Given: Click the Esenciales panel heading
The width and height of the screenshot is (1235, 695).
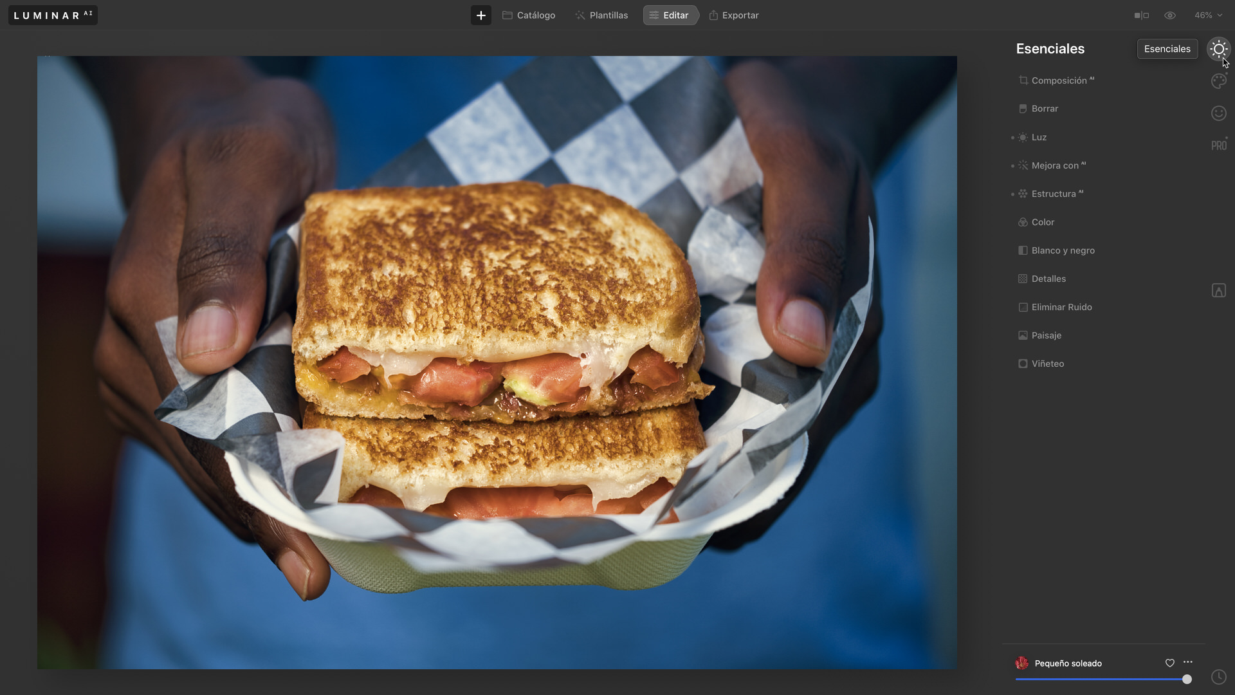Looking at the screenshot, I should coord(1050,49).
